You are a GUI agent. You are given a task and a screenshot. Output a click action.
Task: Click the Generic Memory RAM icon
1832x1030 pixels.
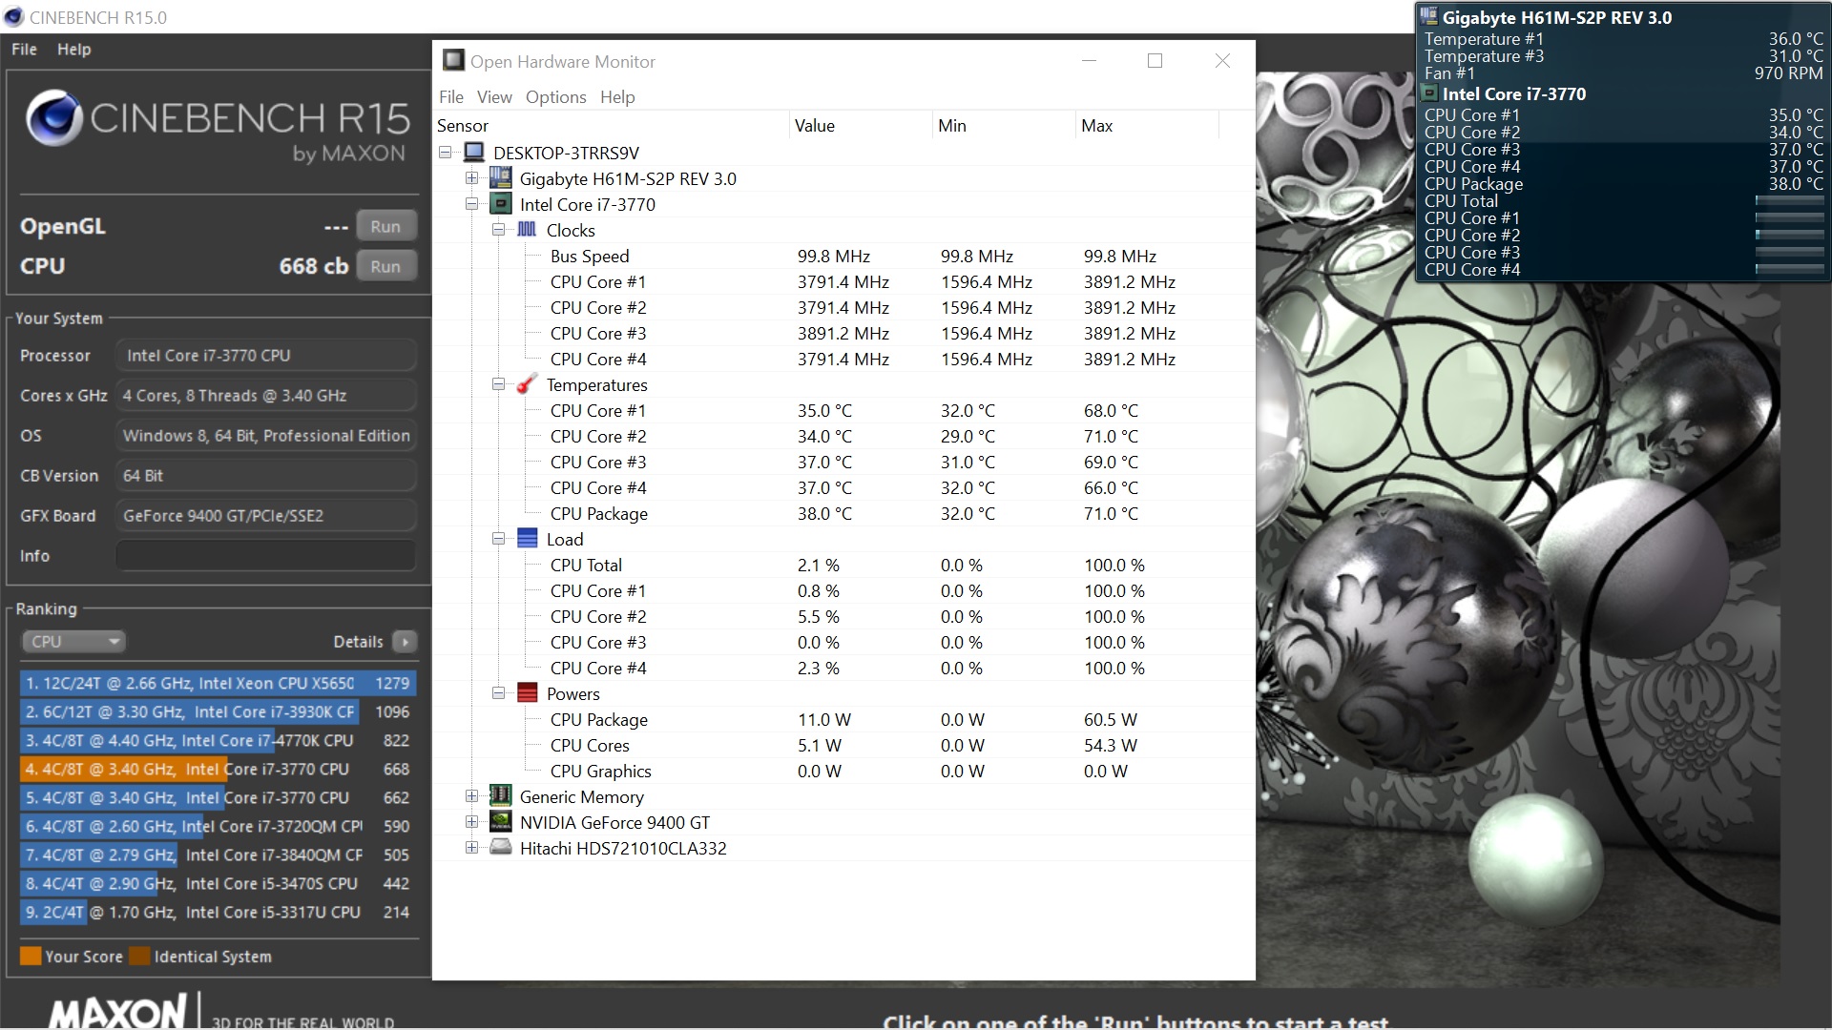500,796
